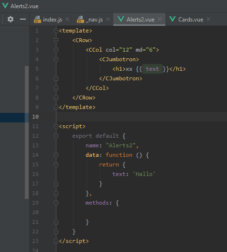
Task: Fold the data function on line 14
Action: 56,155
